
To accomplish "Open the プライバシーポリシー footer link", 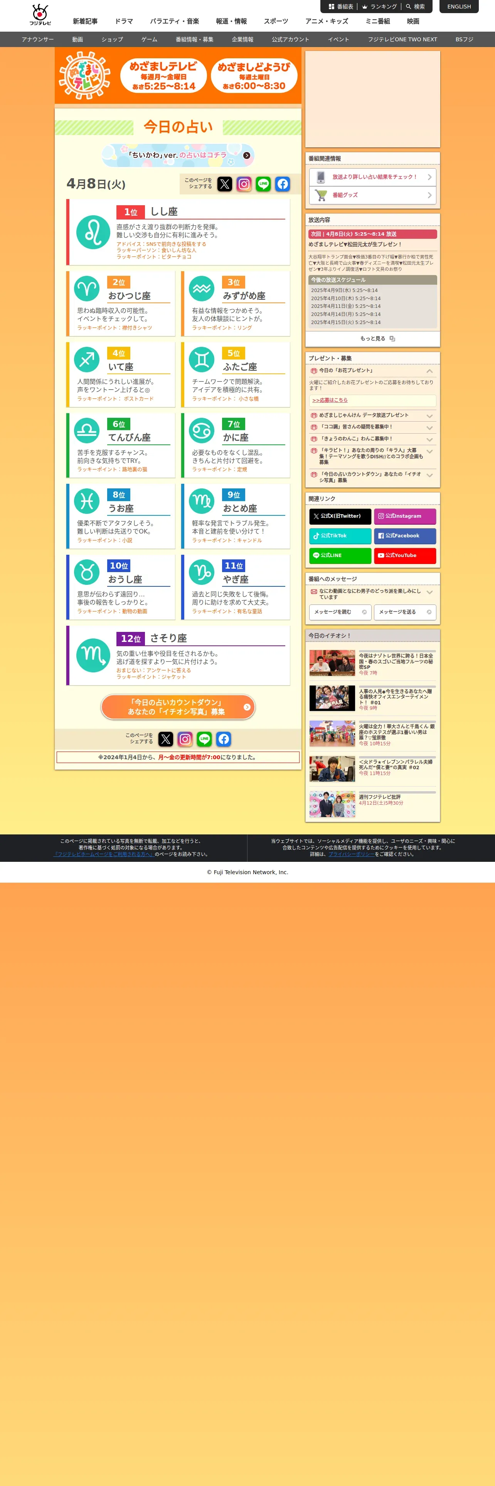I will 352,854.
